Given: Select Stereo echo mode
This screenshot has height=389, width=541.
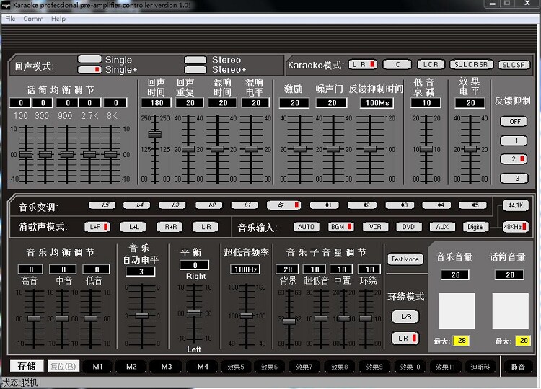Looking at the screenshot, I should point(195,60).
